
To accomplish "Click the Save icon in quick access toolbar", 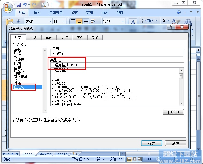I will 19,5.
